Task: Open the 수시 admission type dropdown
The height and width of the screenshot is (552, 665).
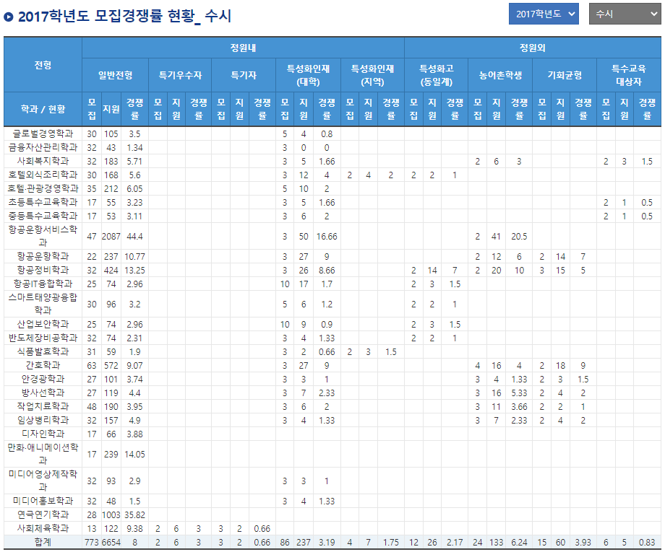Action: [x=625, y=14]
